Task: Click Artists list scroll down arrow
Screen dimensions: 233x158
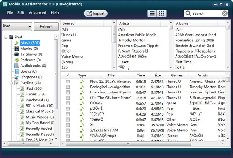Action: (x=171, y=67)
